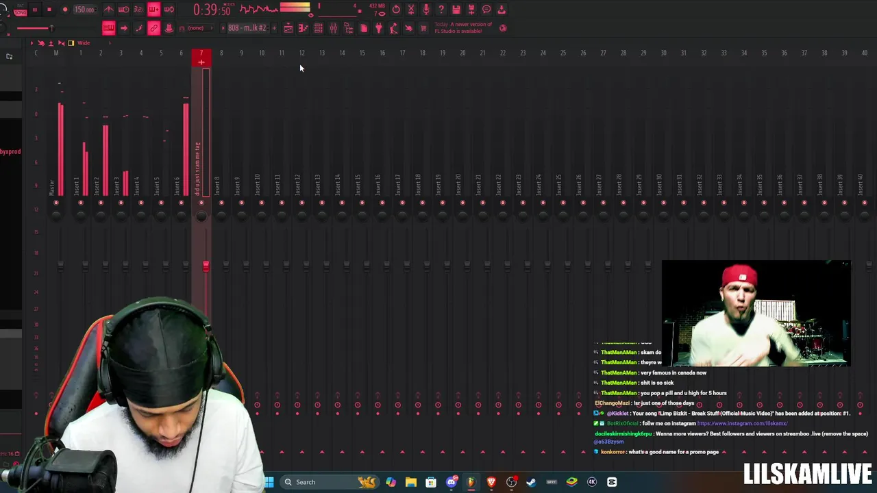Select mixer track number 12 header

click(x=301, y=53)
